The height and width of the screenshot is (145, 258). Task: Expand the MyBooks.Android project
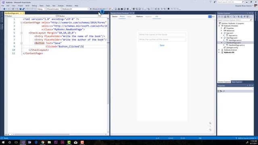point(219,50)
